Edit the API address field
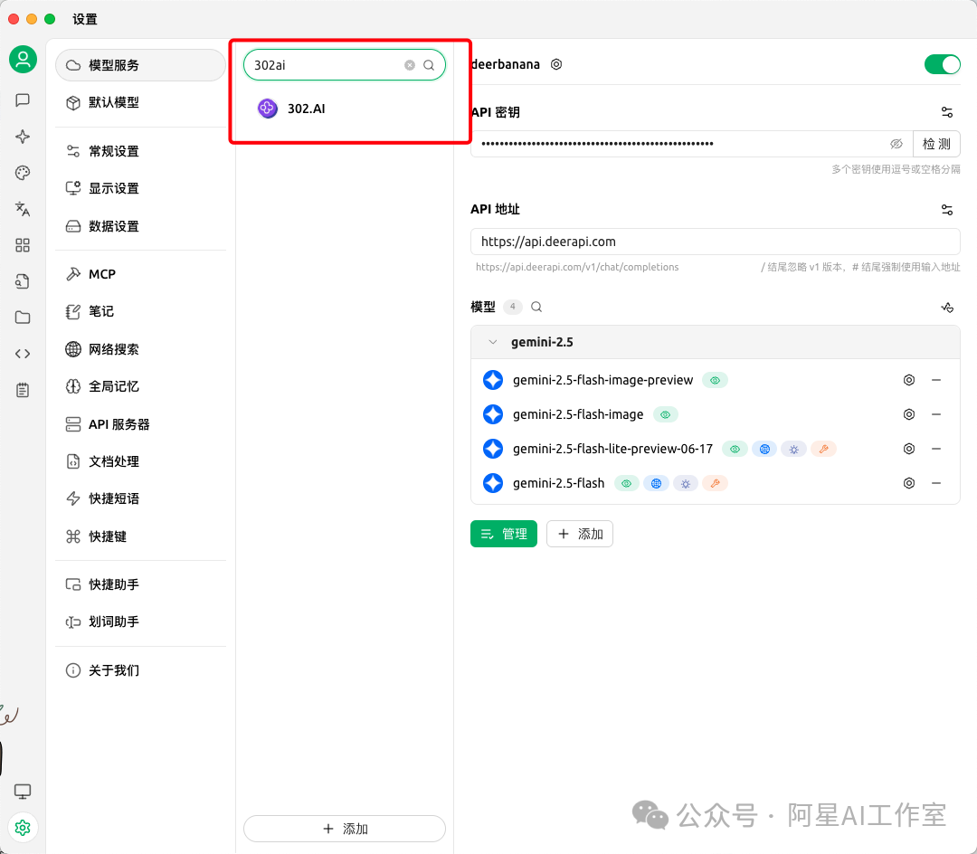Screen dimensions: 977x854 716,242
